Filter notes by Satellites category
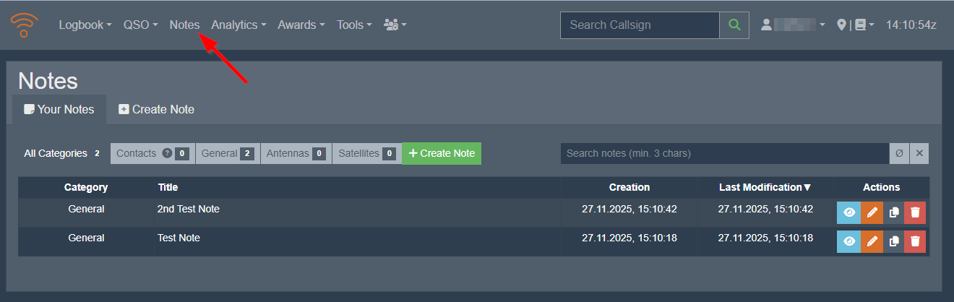 [x=366, y=153]
